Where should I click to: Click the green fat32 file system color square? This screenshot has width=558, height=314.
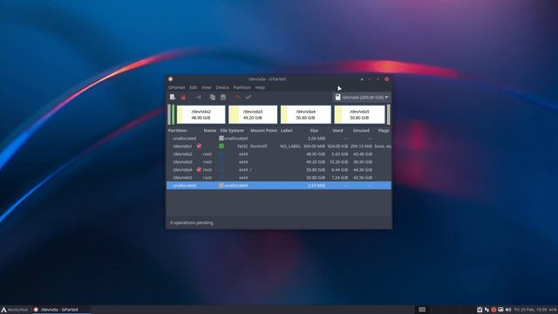tap(221, 146)
